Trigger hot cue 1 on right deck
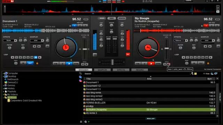This screenshot has height=125, width=223. point(206,26)
